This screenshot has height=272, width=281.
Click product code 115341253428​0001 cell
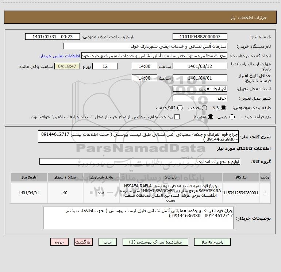[241, 193]
